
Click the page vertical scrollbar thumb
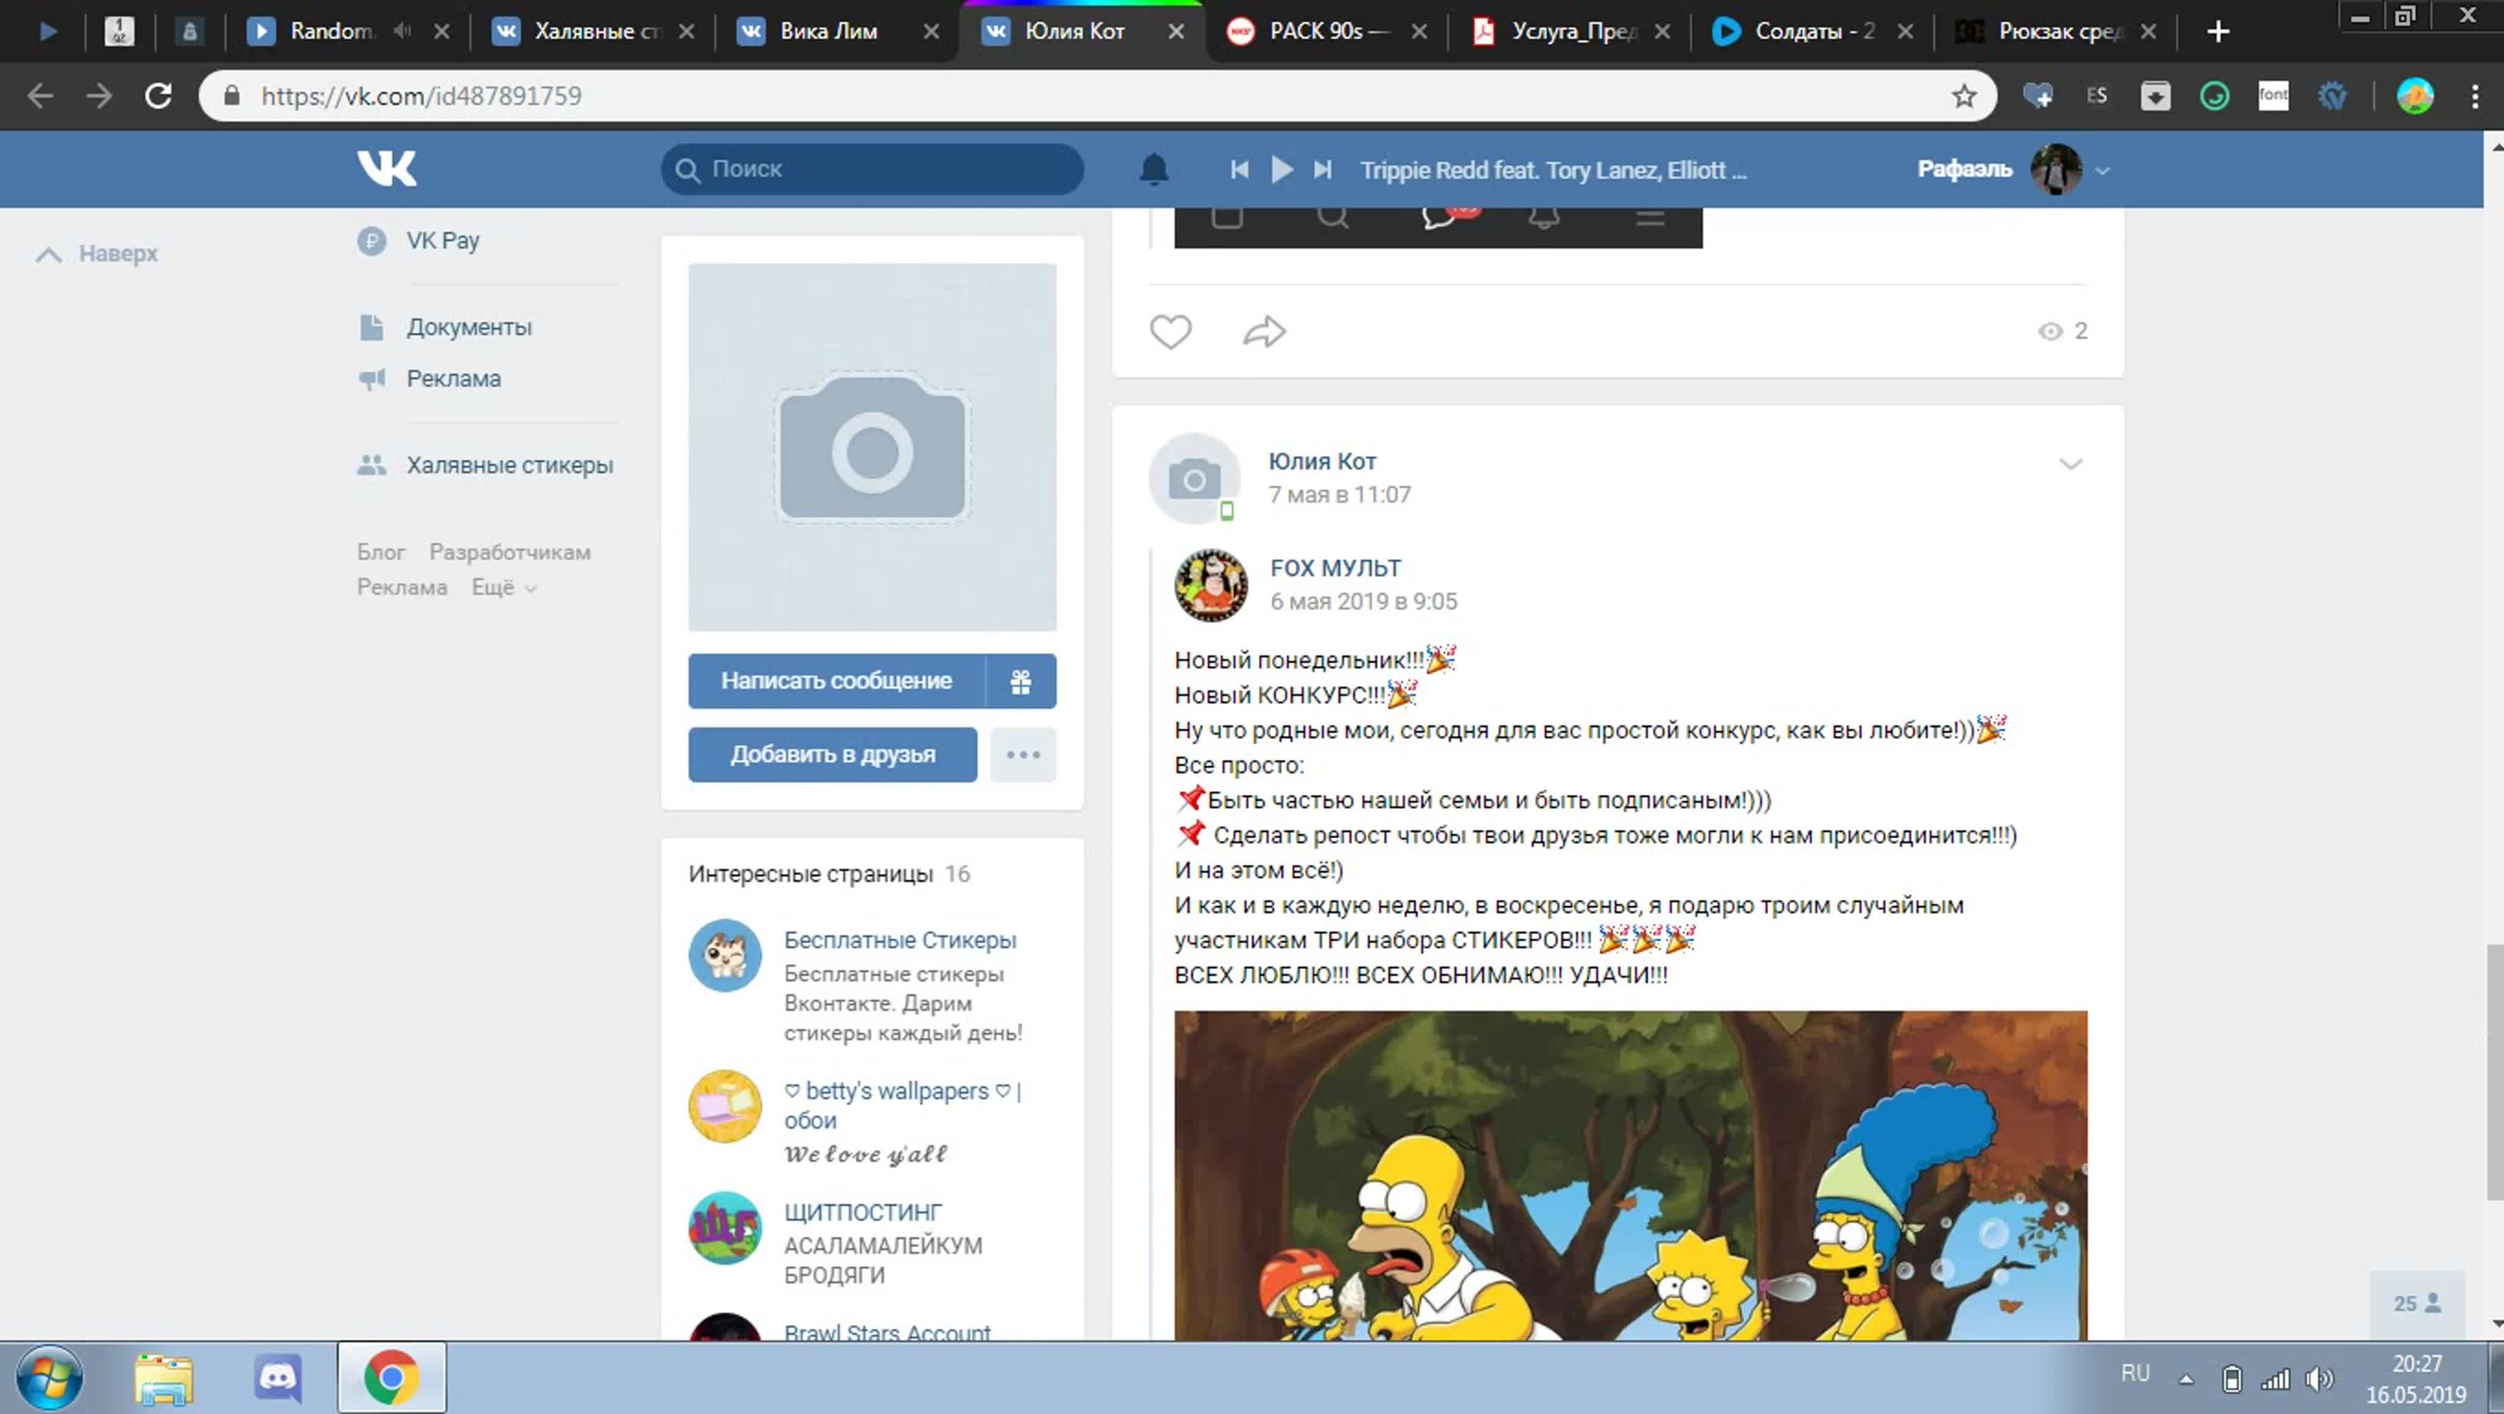click(2494, 1072)
